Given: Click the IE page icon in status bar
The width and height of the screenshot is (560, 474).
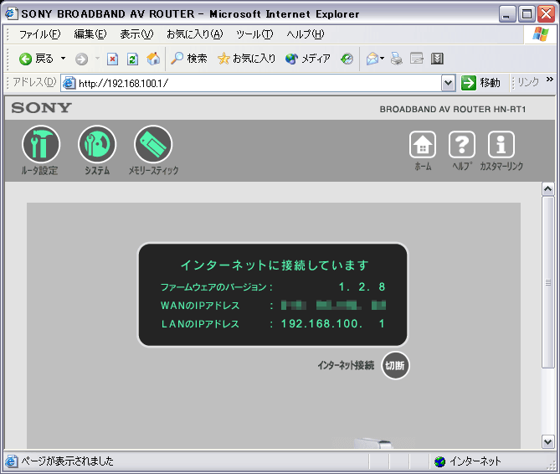Looking at the screenshot, I should [11, 461].
